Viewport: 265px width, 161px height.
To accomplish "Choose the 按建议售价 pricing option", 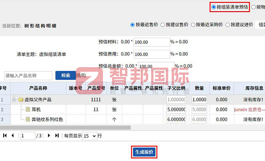I will click(x=163, y=25).
